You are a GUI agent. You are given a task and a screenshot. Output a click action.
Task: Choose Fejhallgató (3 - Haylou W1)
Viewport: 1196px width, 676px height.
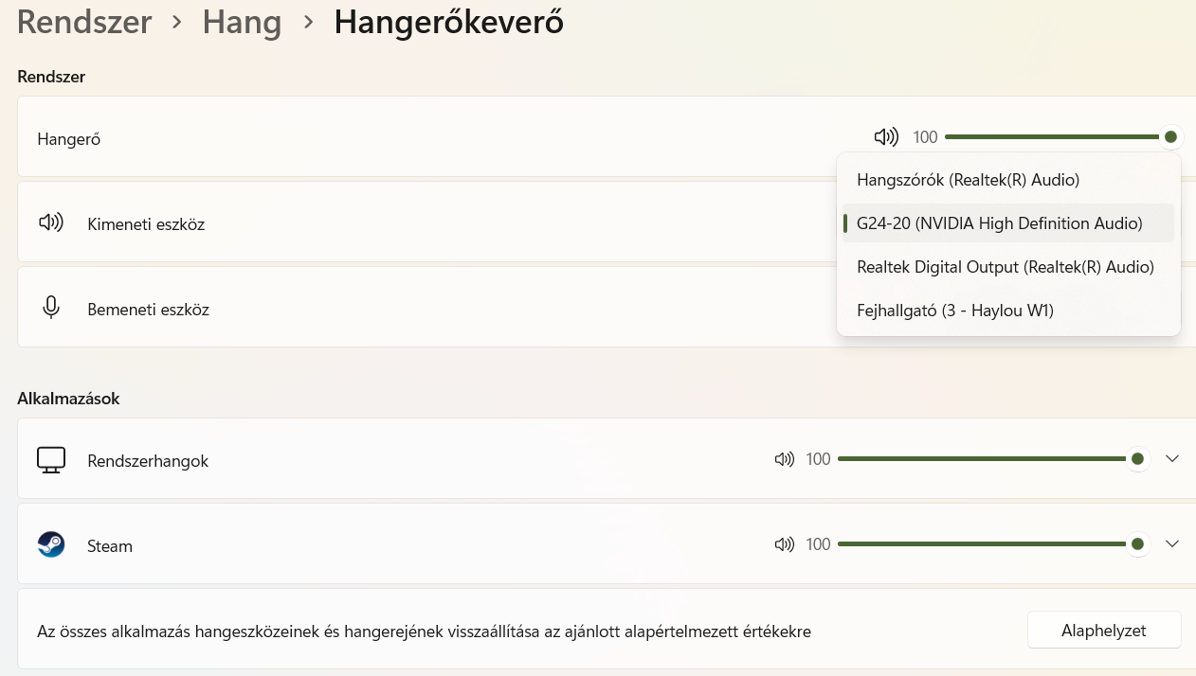pos(954,311)
